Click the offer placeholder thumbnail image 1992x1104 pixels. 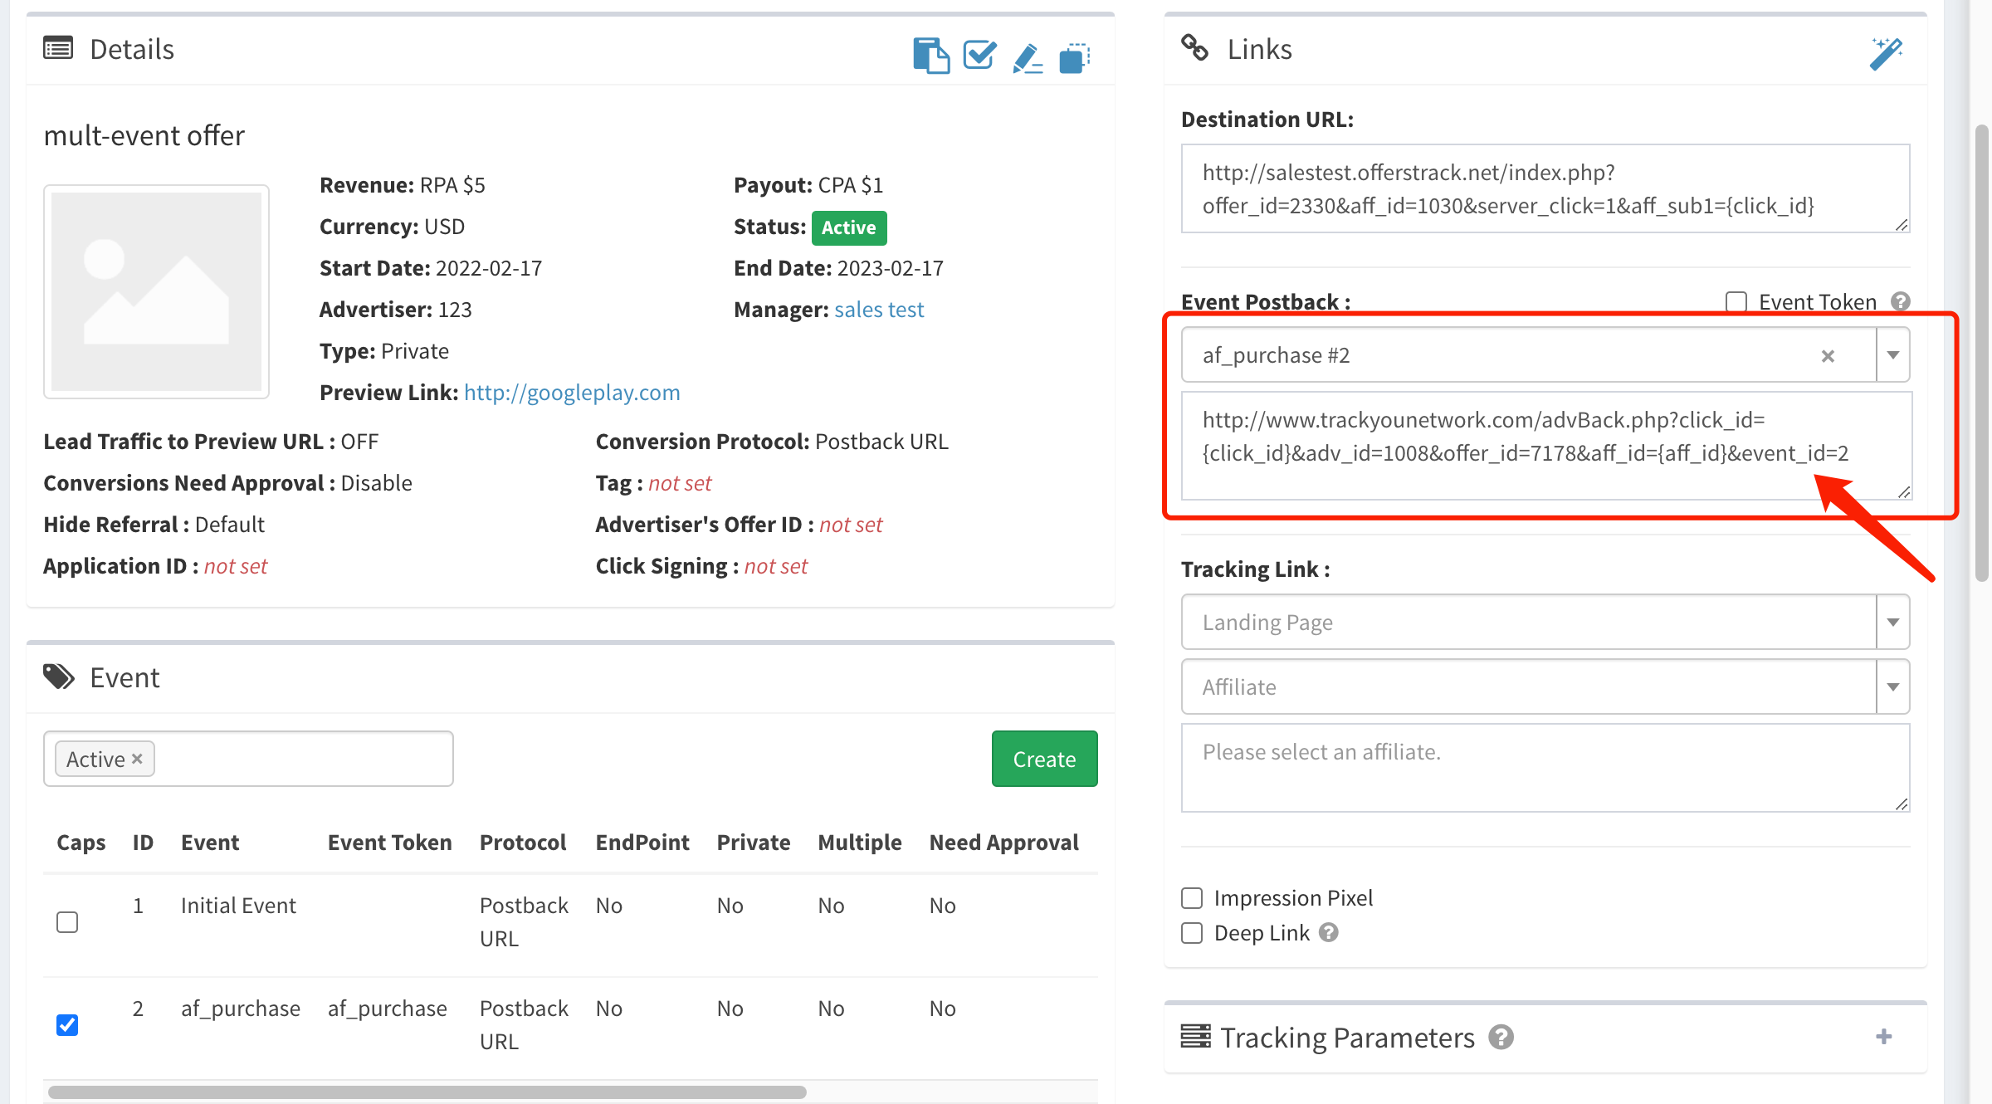[x=156, y=291]
